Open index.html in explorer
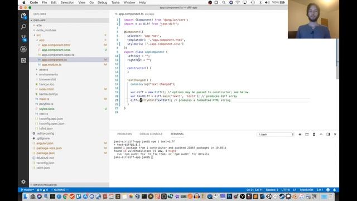The image size is (357, 201). [x=46, y=89]
